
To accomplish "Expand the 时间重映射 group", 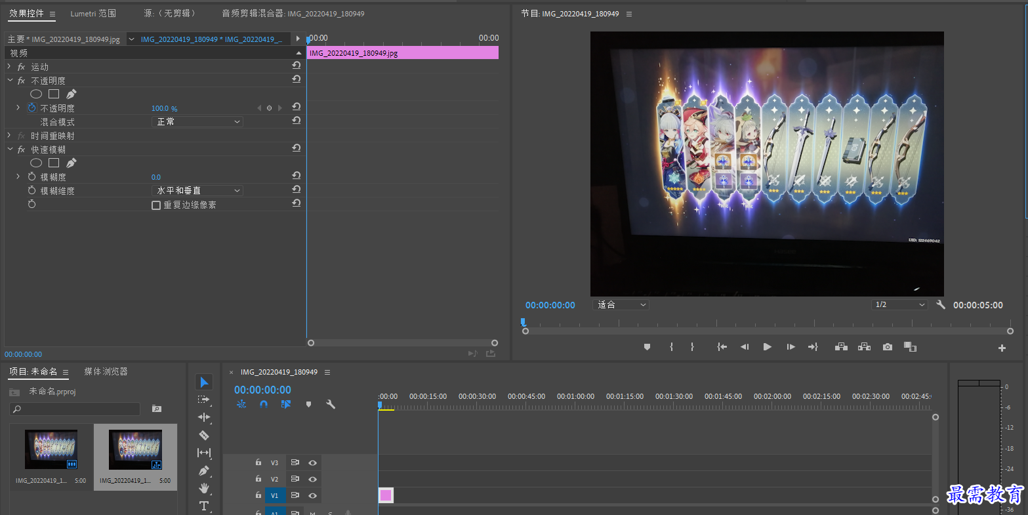I will [9, 135].
